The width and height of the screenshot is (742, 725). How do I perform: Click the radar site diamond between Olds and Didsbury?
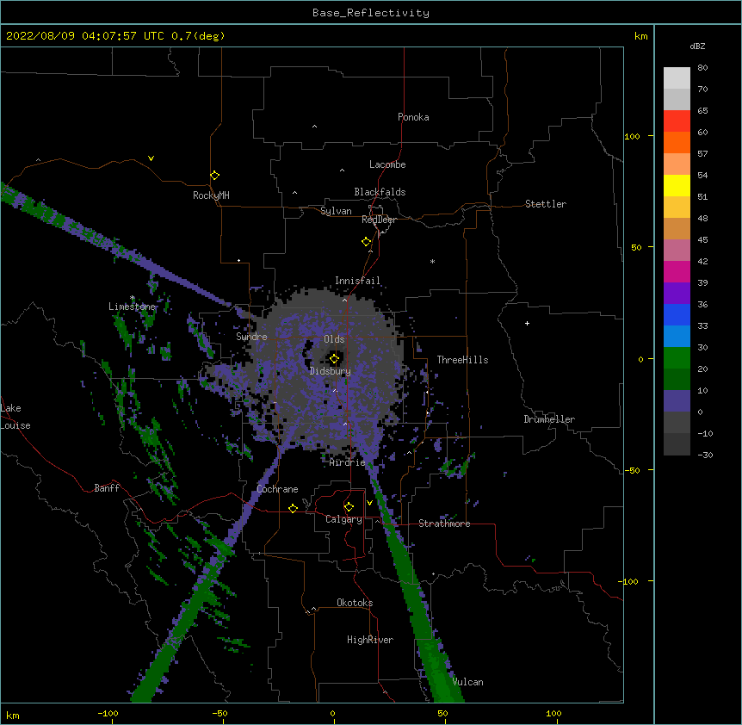point(334,359)
